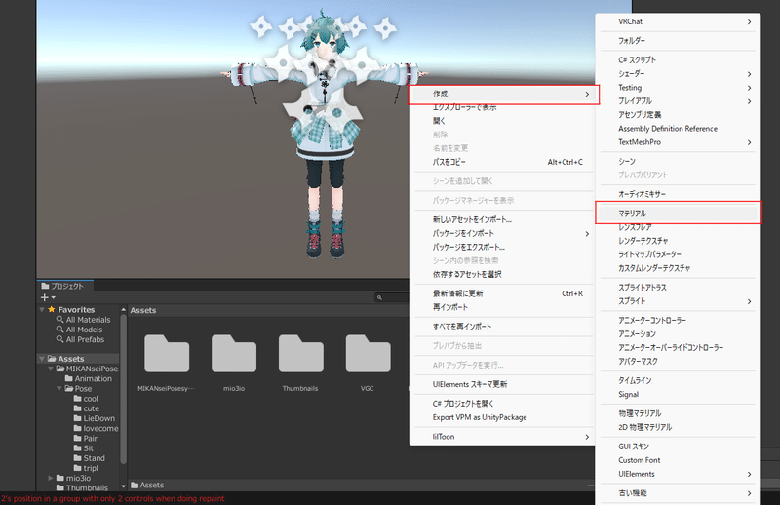Open the TextMeshPro submenu

click(x=678, y=142)
